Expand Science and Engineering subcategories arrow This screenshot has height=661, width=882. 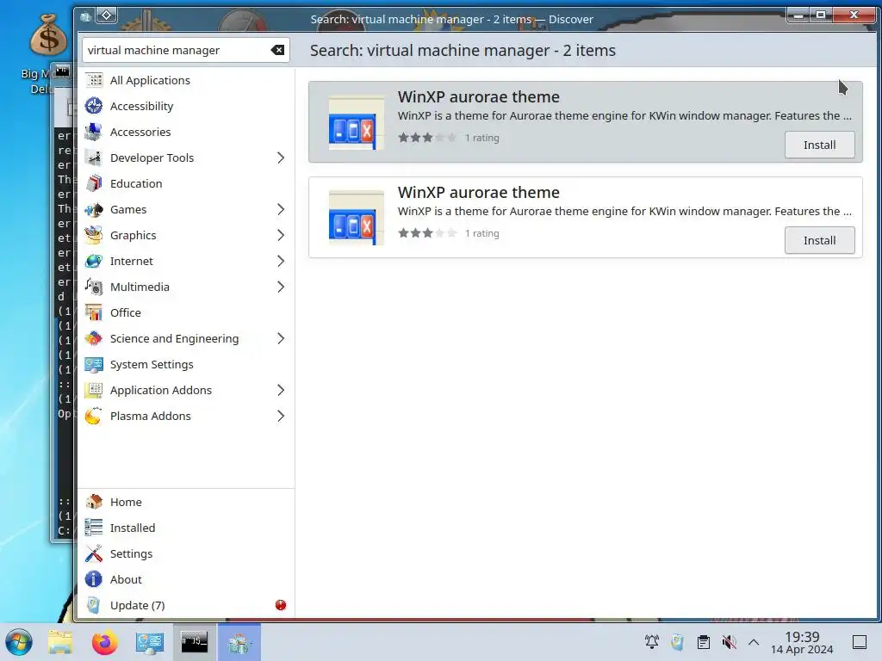coord(280,338)
